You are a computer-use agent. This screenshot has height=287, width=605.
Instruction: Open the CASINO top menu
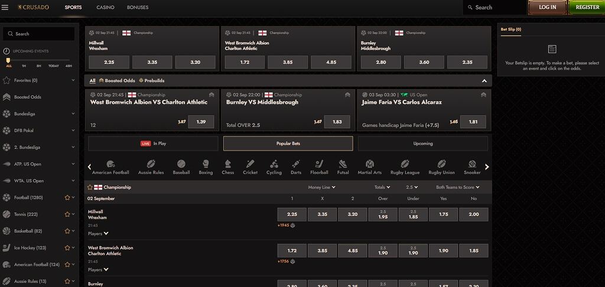tap(105, 7)
